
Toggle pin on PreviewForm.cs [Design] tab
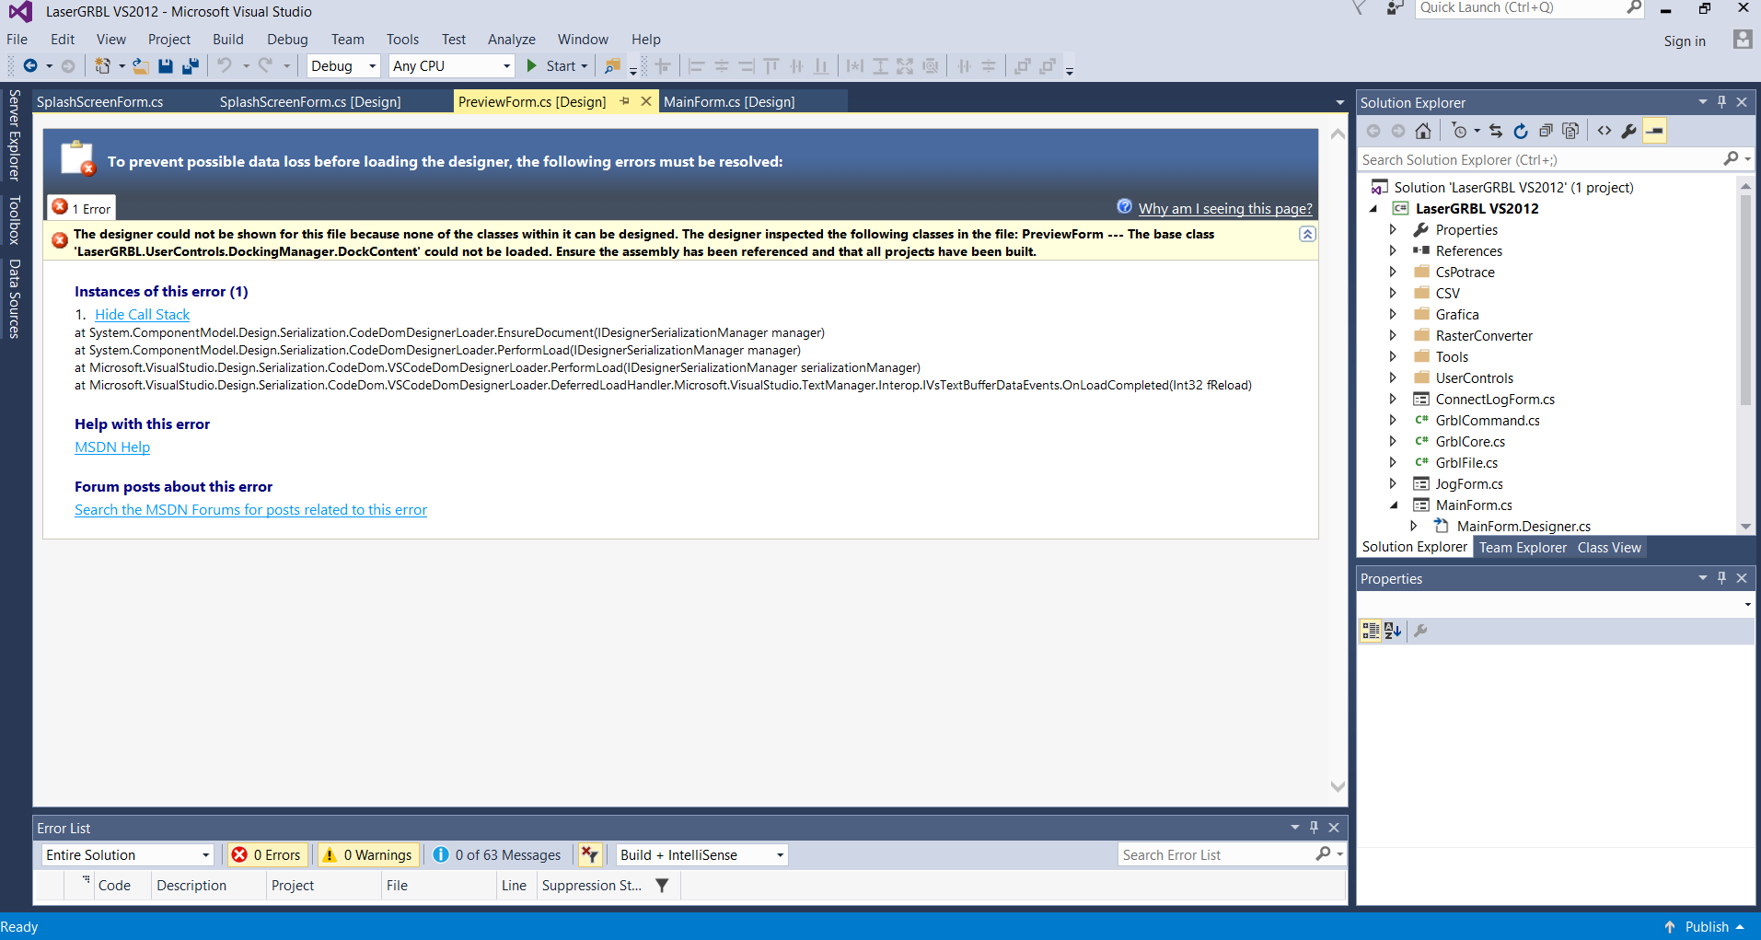[x=625, y=101]
